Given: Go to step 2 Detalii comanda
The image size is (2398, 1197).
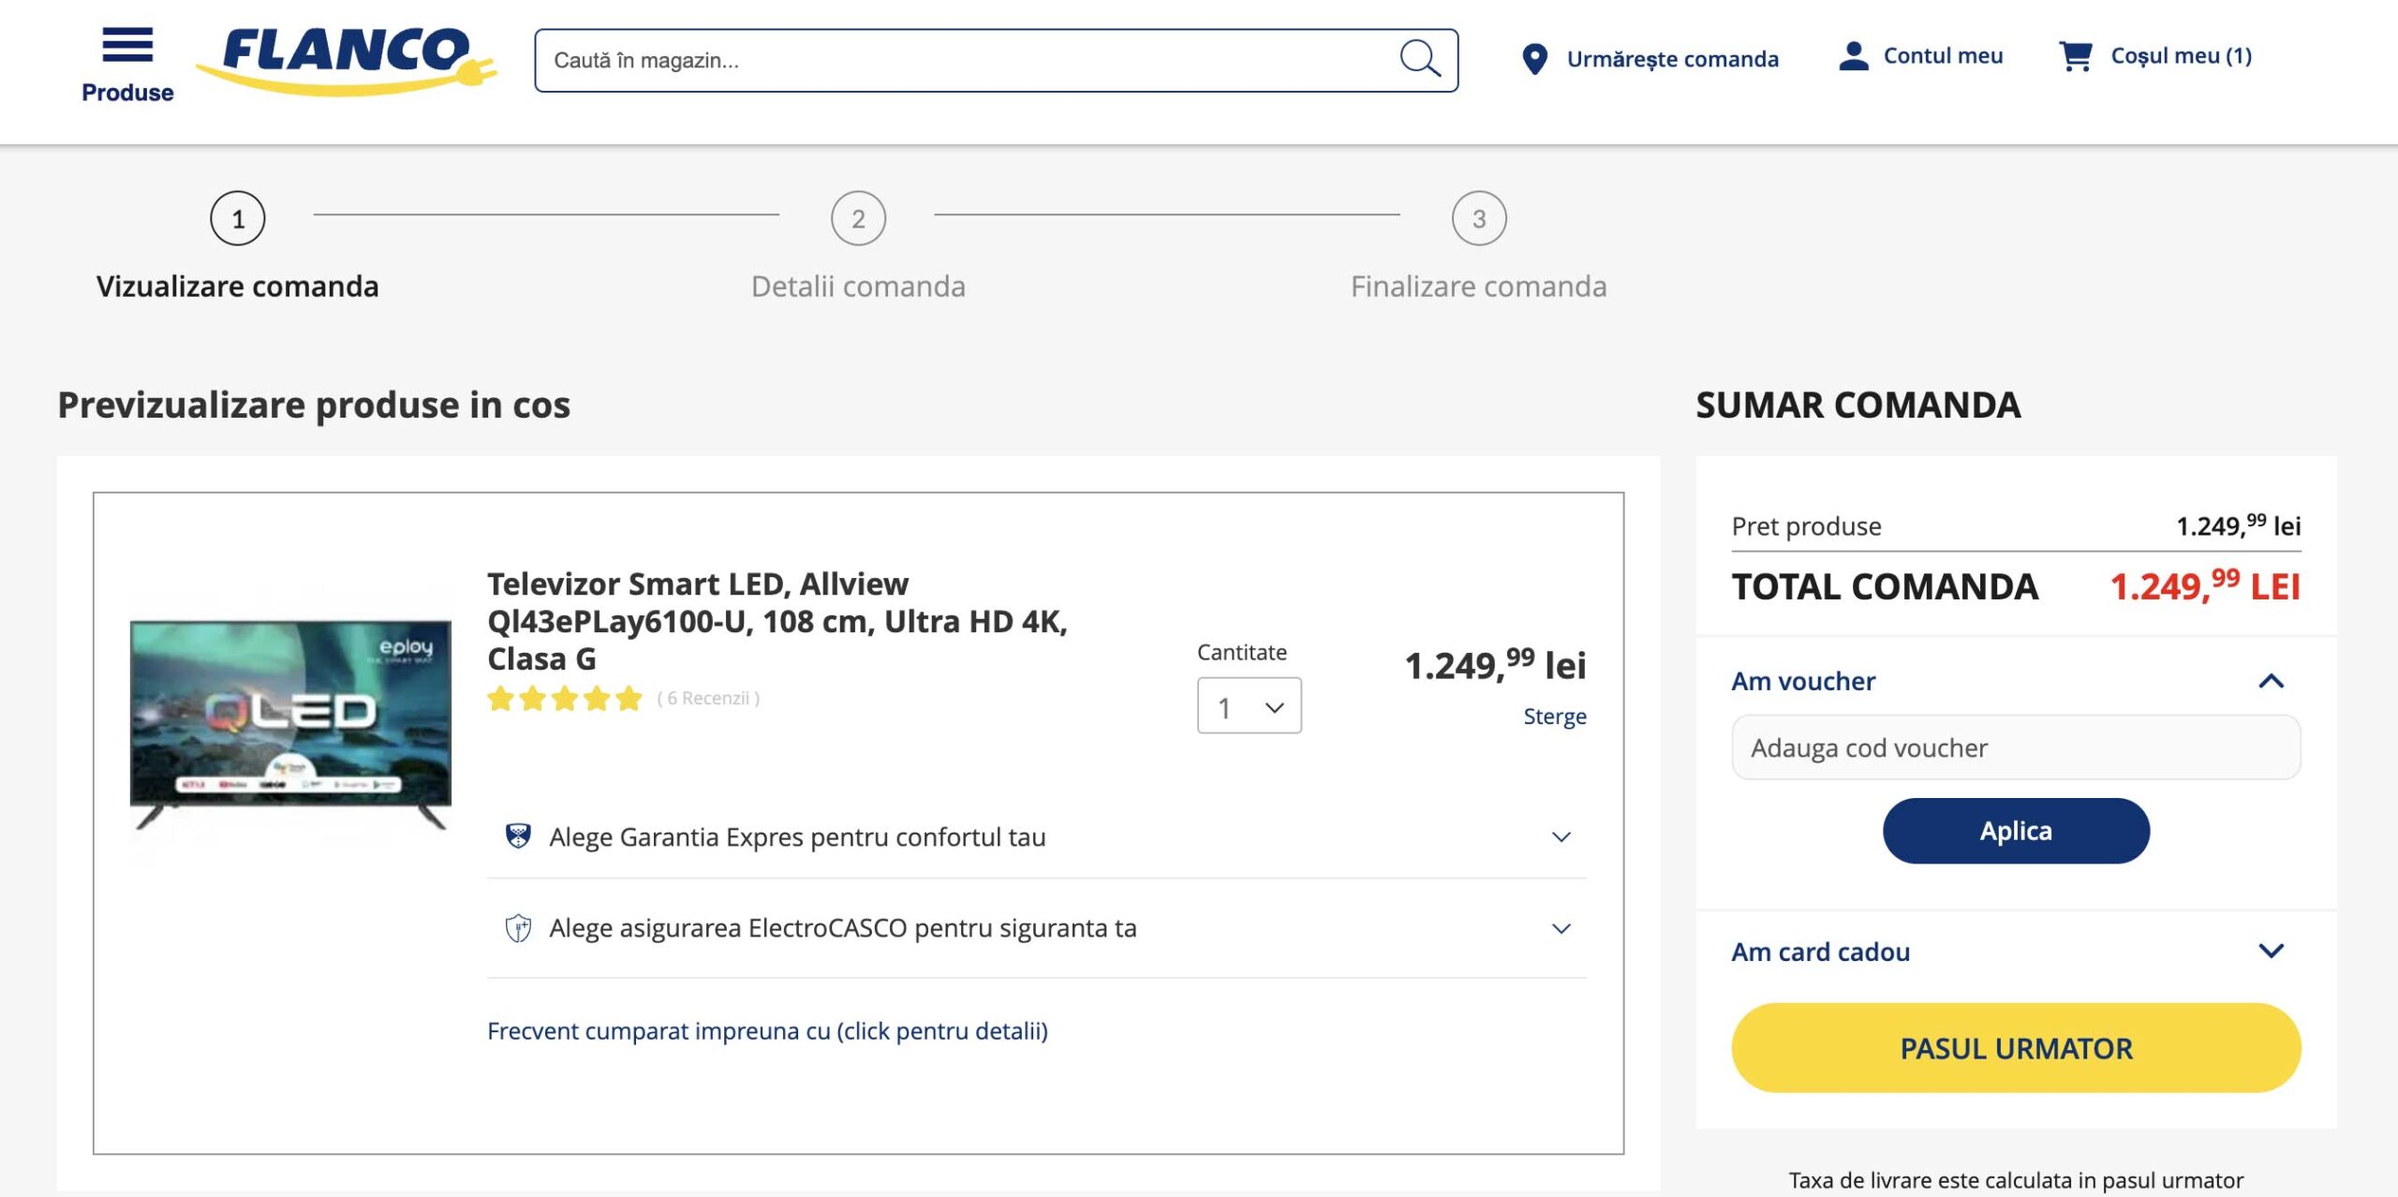Looking at the screenshot, I should point(858,219).
